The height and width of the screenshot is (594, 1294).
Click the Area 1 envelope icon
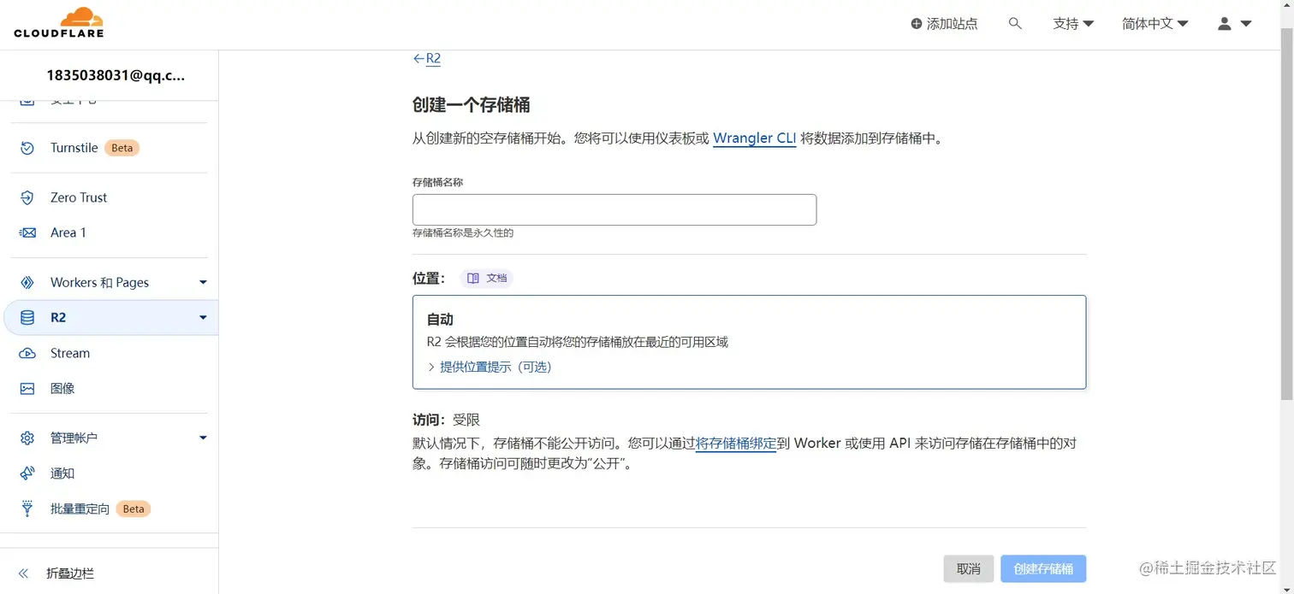[27, 232]
